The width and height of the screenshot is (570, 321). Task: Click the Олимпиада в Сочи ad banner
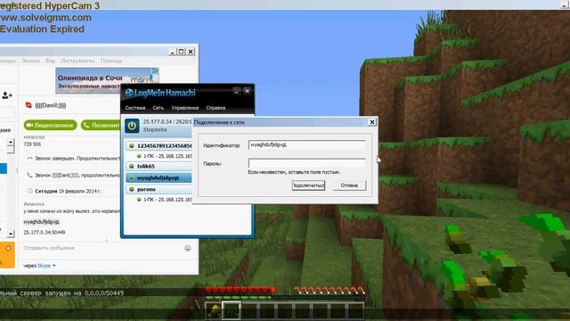(107, 80)
